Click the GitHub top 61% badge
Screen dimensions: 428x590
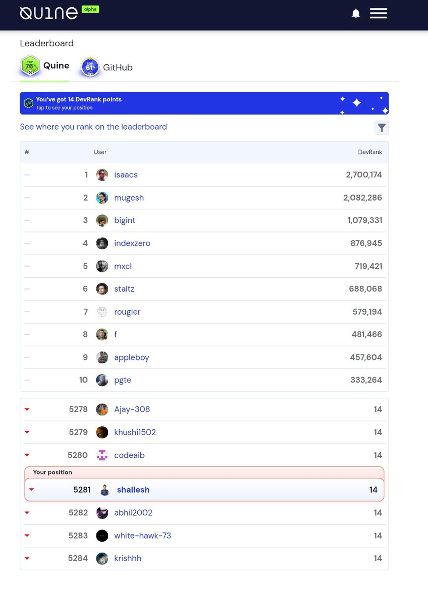pos(90,67)
